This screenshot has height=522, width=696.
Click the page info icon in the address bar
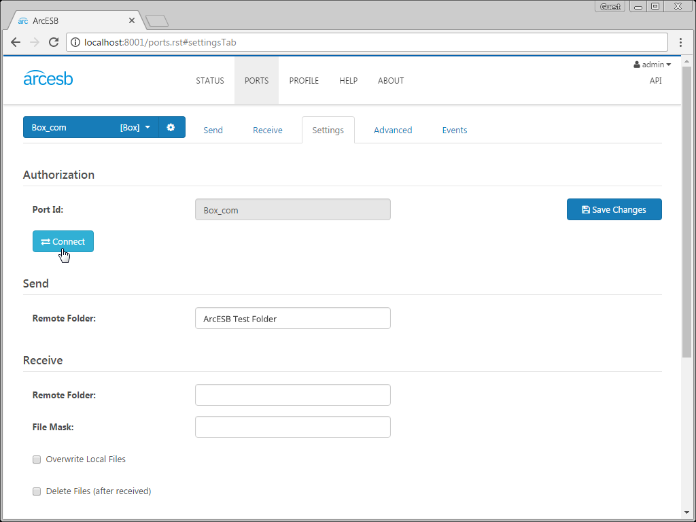75,41
